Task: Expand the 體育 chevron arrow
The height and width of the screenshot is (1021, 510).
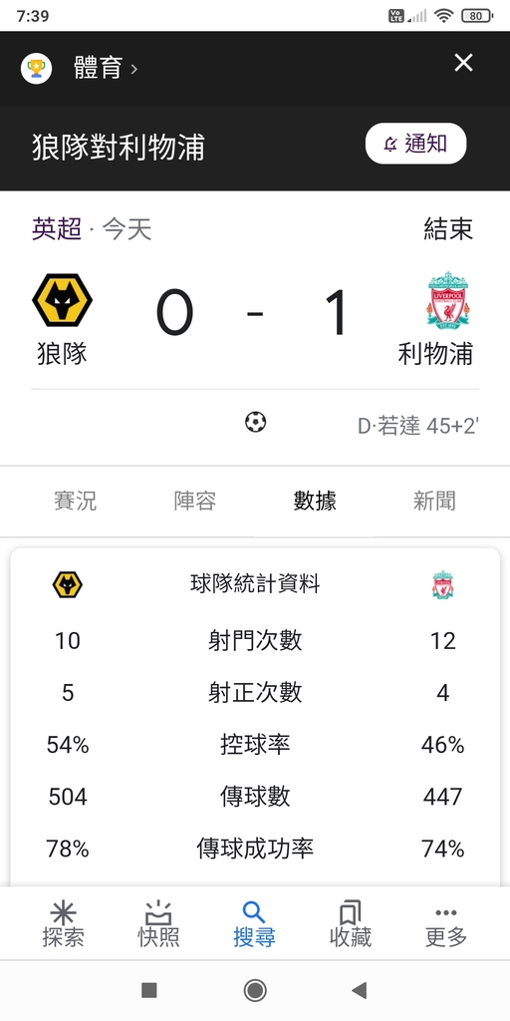Action: pos(134,69)
